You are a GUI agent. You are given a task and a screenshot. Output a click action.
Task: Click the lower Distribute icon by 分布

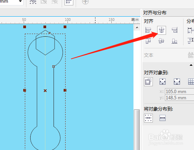[191, 41]
